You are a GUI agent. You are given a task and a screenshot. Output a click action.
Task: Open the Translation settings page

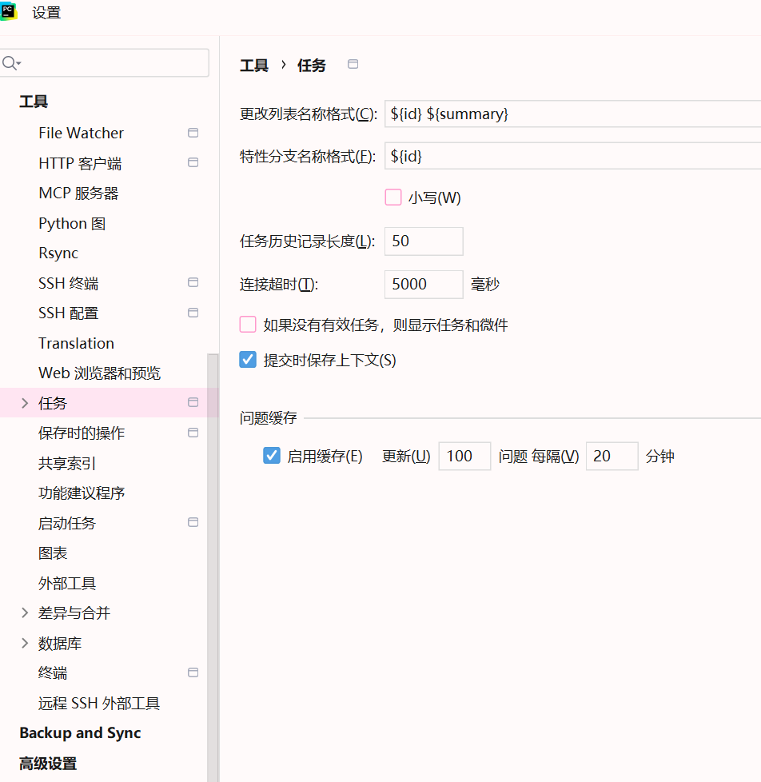tap(76, 342)
